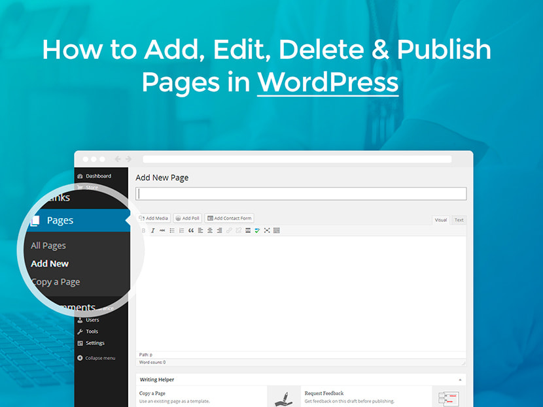Insert Read More tag
543x407 pixels.
(x=248, y=231)
